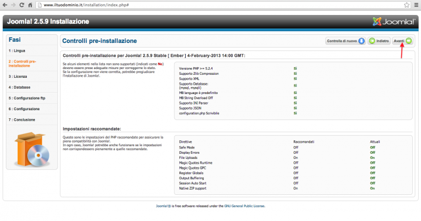This screenshot has width=421, height=221.
Task: Click the Session Auto Start directive
Action: coord(193,183)
